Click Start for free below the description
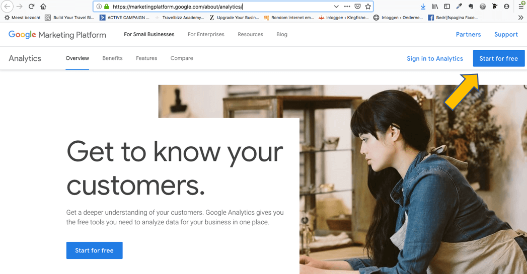Screen dimensions: 527x274 [95, 250]
